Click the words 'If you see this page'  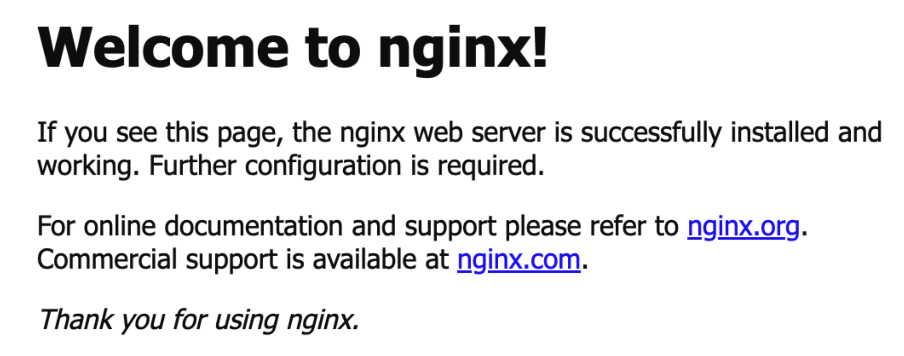pyautogui.click(x=160, y=133)
